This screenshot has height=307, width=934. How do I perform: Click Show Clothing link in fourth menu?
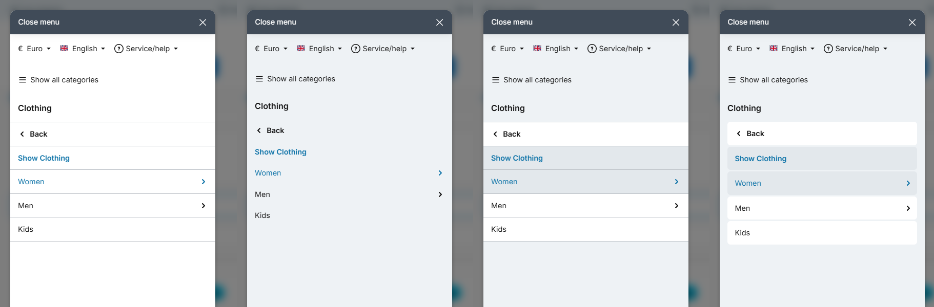point(760,159)
